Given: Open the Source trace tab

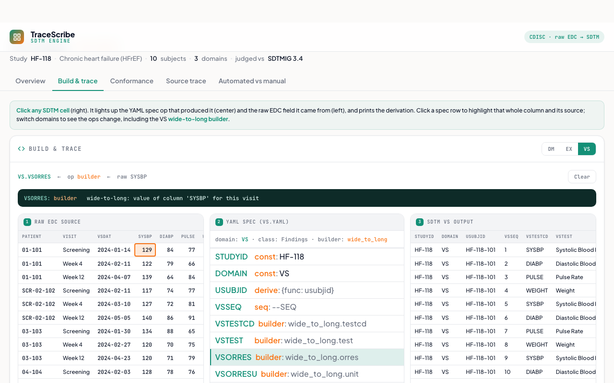Looking at the screenshot, I should click(x=186, y=81).
